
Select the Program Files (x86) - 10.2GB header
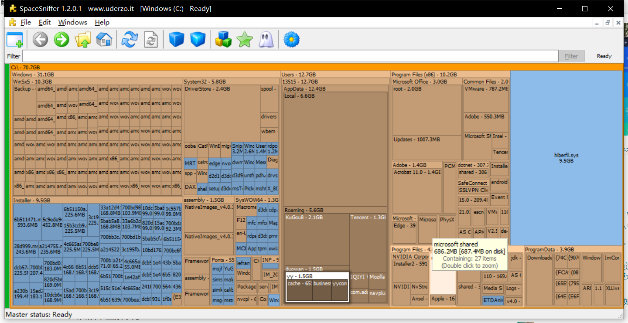pyautogui.click(x=450, y=75)
